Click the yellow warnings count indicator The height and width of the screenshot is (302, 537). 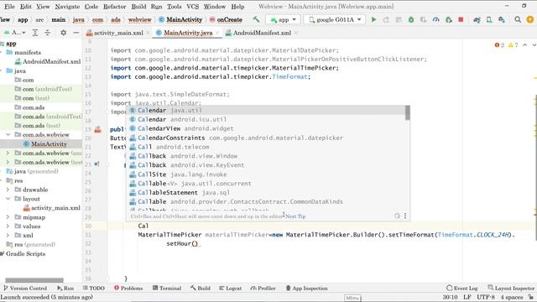(x=513, y=44)
